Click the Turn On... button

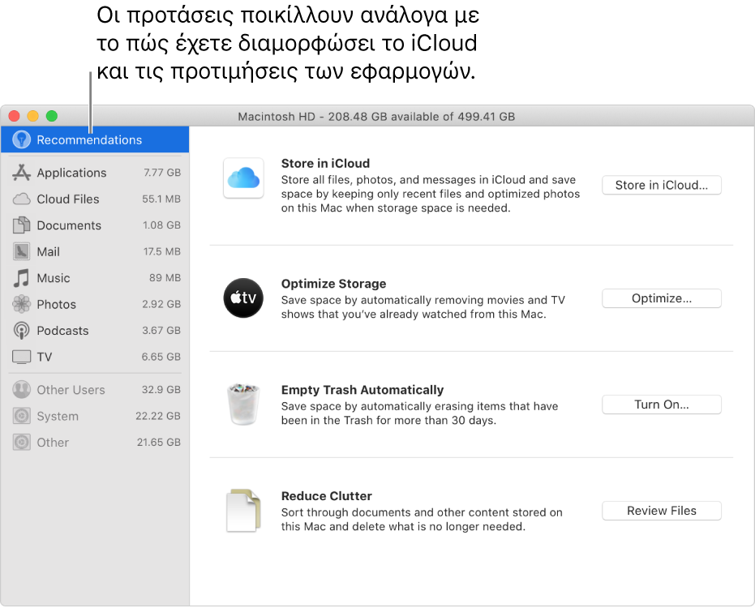click(661, 405)
